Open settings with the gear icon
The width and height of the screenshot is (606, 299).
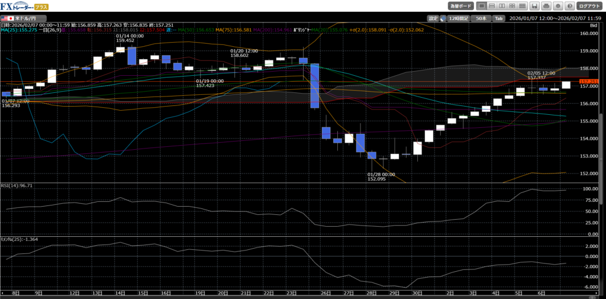coord(556,6)
